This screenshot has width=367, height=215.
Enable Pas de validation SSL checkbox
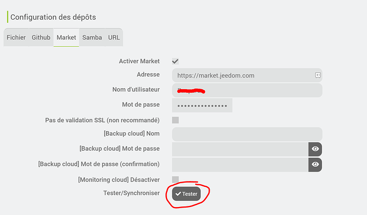pyautogui.click(x=176, y=120)
